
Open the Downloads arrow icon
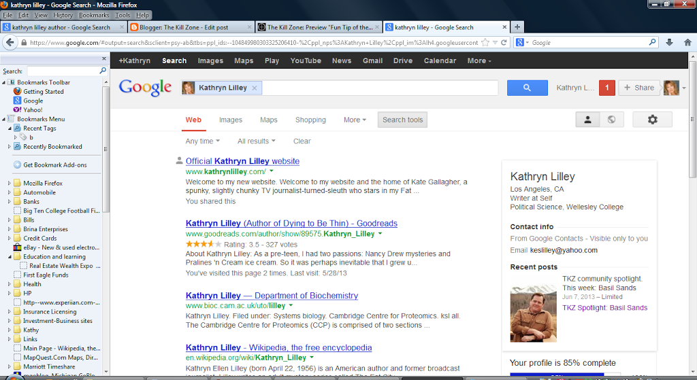(x=670, y=43)
